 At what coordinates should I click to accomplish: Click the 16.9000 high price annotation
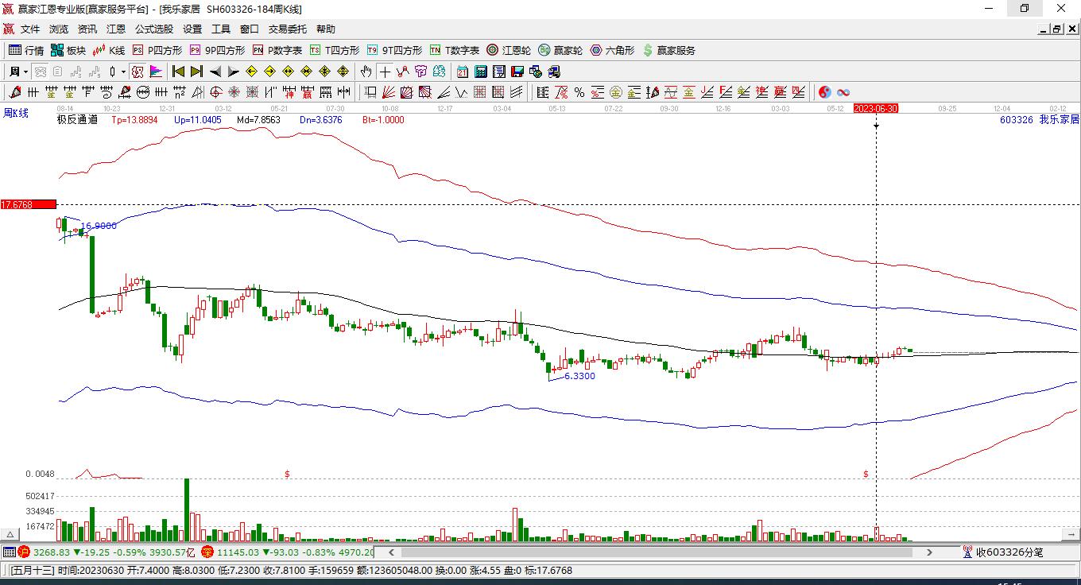click(x=99, y=226)
